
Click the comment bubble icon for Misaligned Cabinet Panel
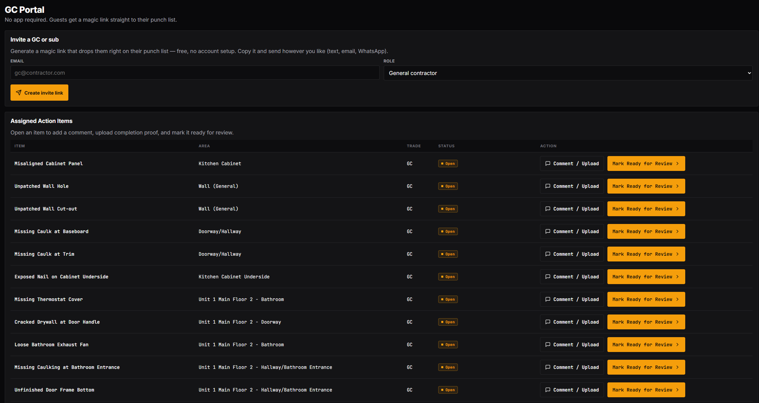[548, 163]
